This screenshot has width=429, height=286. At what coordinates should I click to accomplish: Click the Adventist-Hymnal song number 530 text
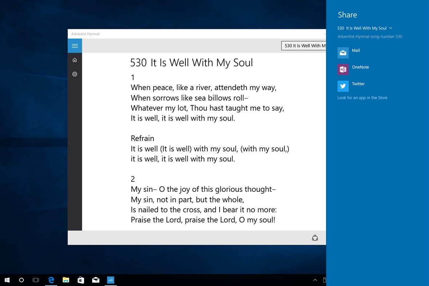pyautogui.click(x=370, y=36)
